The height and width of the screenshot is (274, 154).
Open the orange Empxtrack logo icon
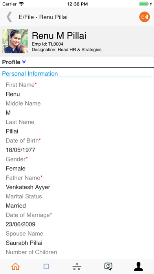click(x=145, y=17)
